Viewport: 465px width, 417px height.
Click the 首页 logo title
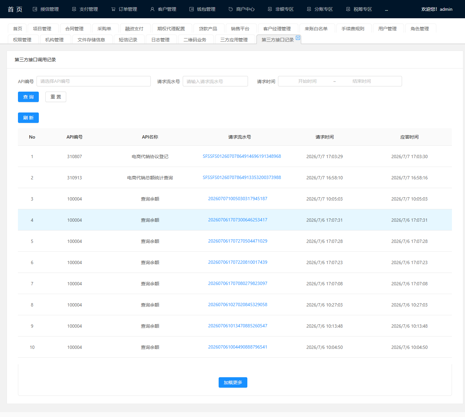tap(15, 9)
